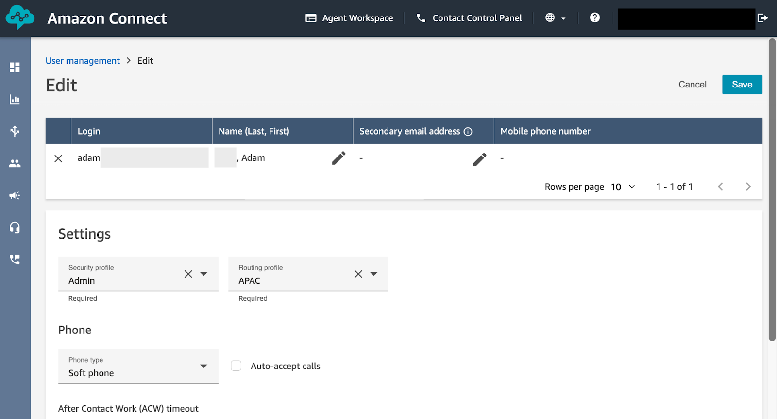Expand the language dropdown caret in header

563,18
